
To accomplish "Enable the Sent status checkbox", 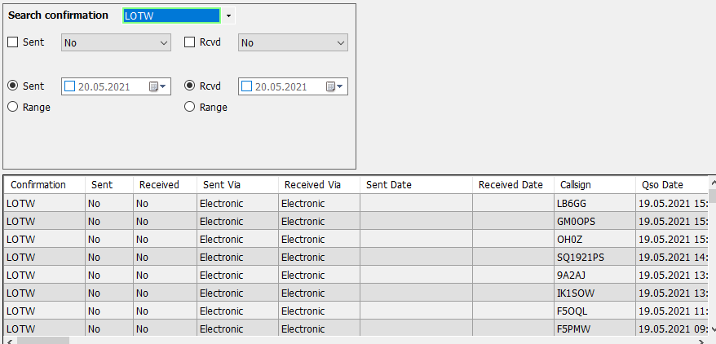I will tap(13, 42).
